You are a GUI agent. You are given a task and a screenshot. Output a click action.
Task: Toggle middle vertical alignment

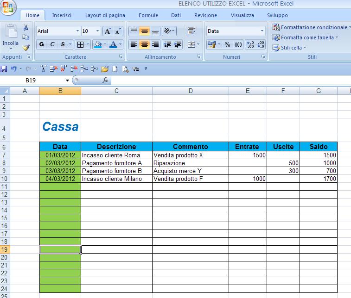click(x=145, y=31)
